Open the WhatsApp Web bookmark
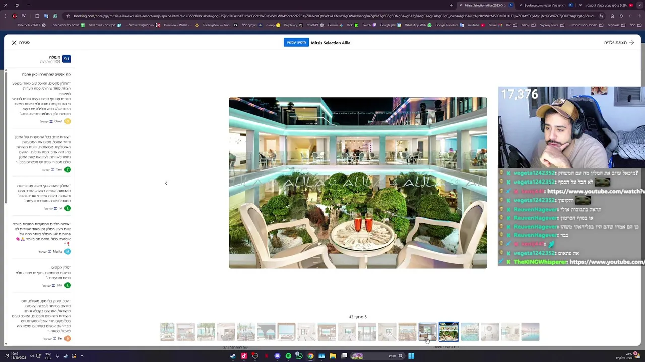645x362 pixels. pyautogui.click(x=418, y=25)
